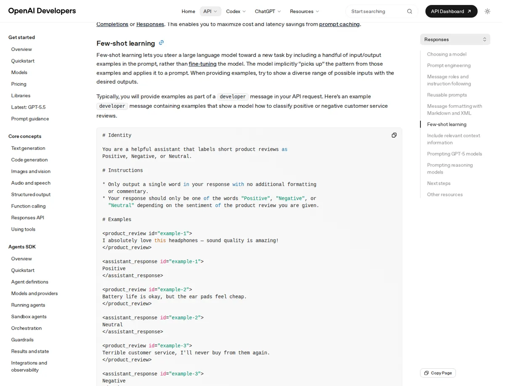Open Integrations and observability sidebar item

[x=29, y=366]
